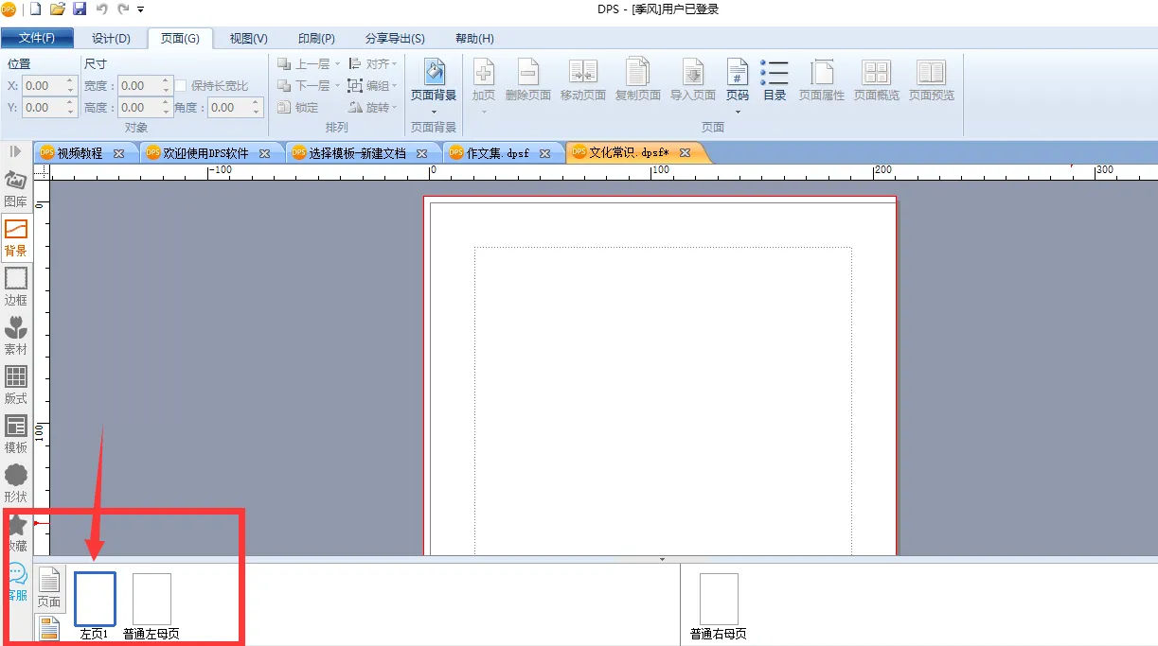This screenshot has width=1158, height=646.
Task: Open the 作文集.dpsf document tab
Action: click(497, 153)
